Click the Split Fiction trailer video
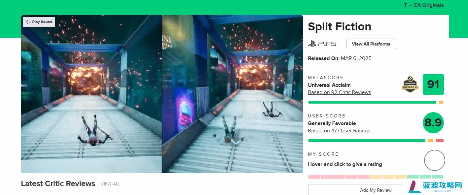This screenshot has height=195, width=468. (162, 94)
